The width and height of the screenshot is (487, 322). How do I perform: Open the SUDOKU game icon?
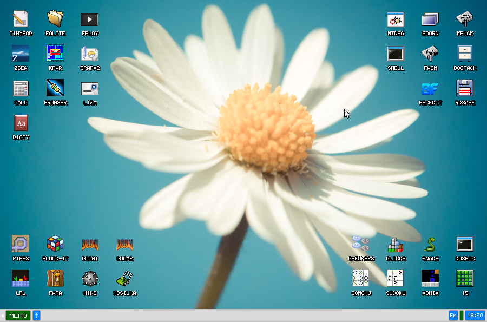coord(396,279)
